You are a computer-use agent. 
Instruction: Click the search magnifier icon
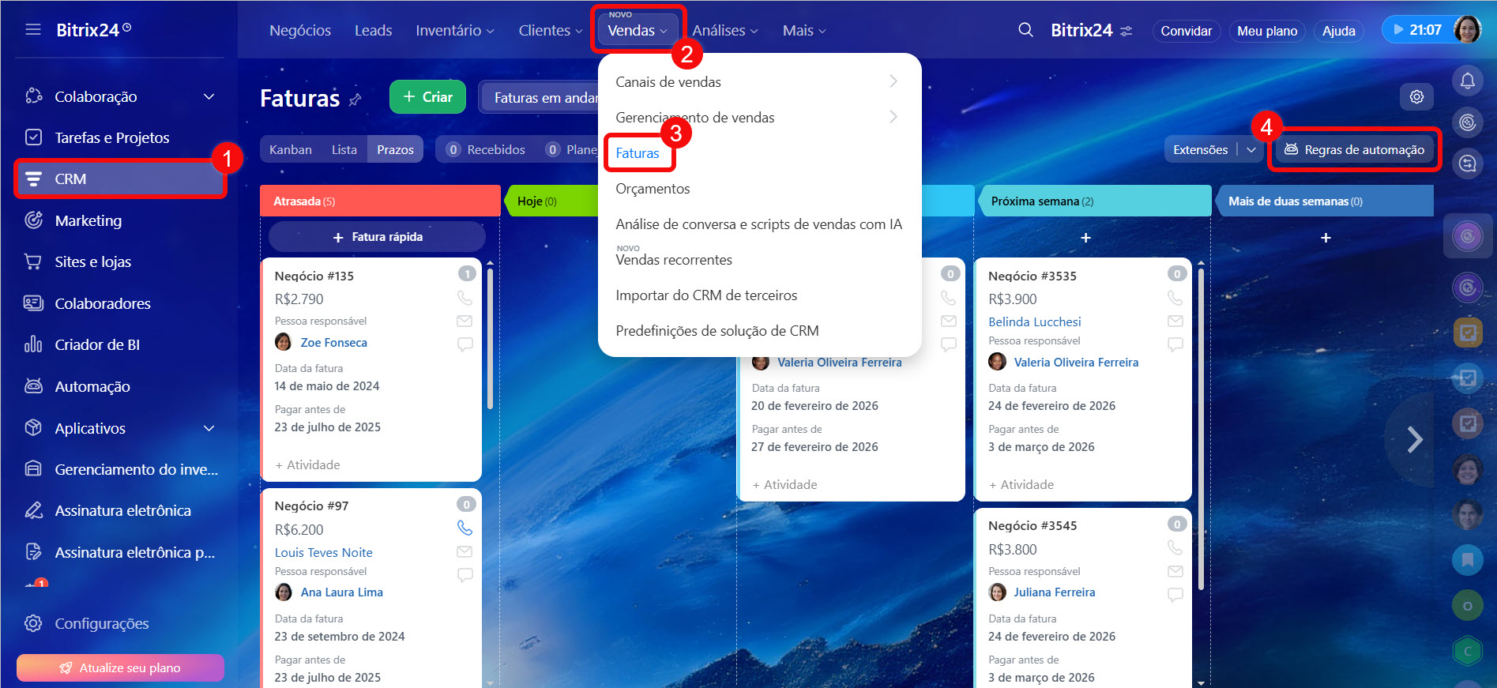[x=1025, y=30]
